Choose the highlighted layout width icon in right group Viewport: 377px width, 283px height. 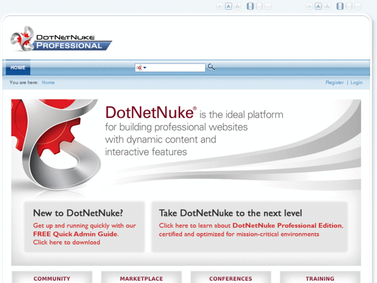(340, 6)
